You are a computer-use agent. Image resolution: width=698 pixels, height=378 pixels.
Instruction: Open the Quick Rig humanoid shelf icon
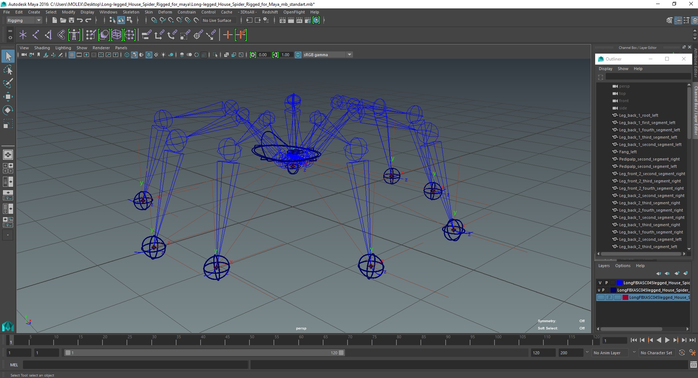(74, 35)
